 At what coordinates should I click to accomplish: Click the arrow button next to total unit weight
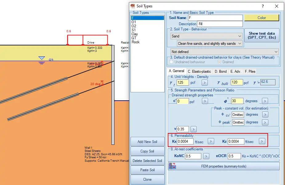click(x=204, y=83)
